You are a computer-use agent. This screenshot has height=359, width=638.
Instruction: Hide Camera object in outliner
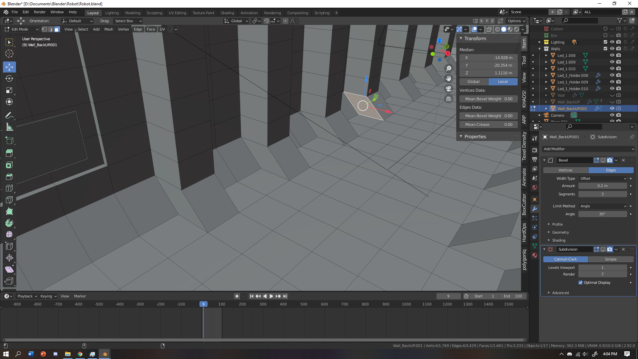coord(612,115)
